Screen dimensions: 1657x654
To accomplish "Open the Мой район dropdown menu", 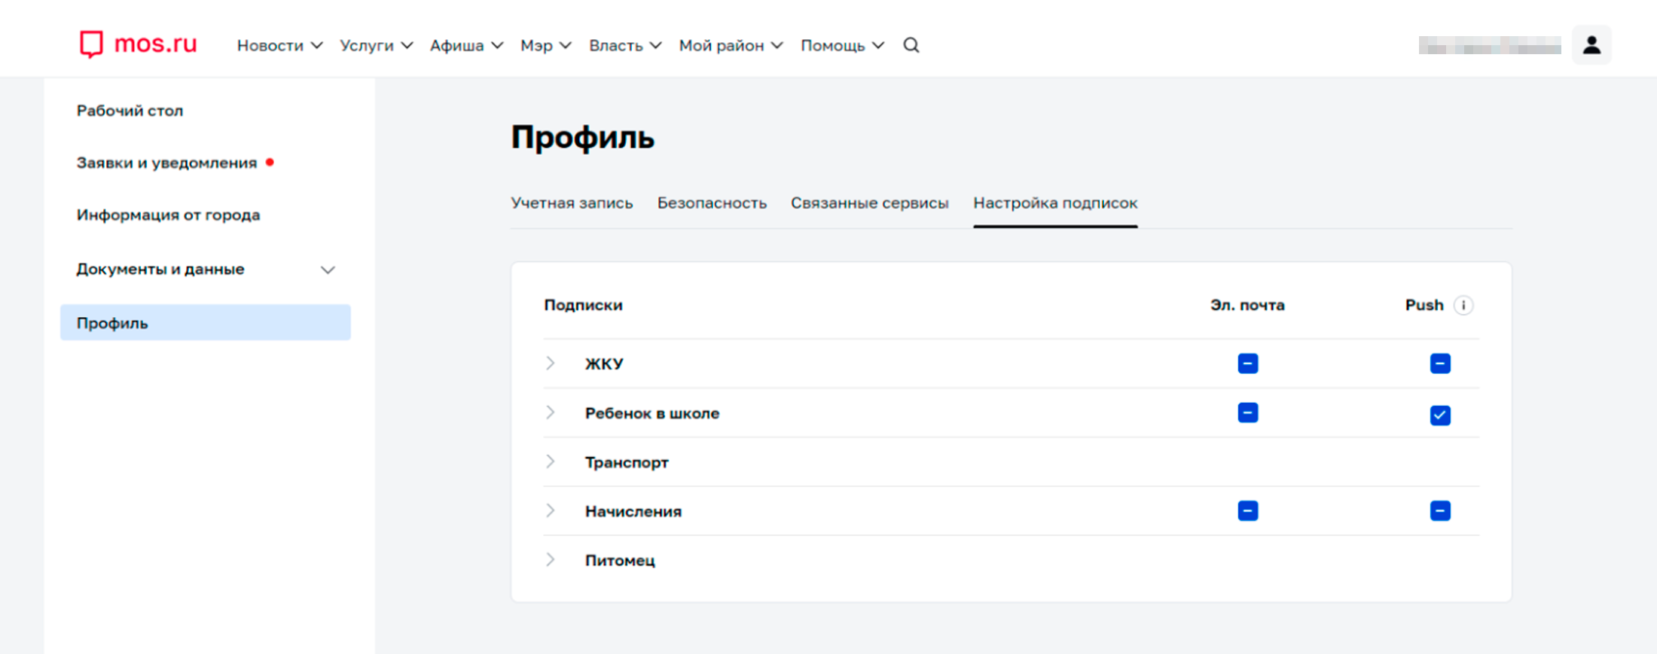I will [x=731, y=46].
